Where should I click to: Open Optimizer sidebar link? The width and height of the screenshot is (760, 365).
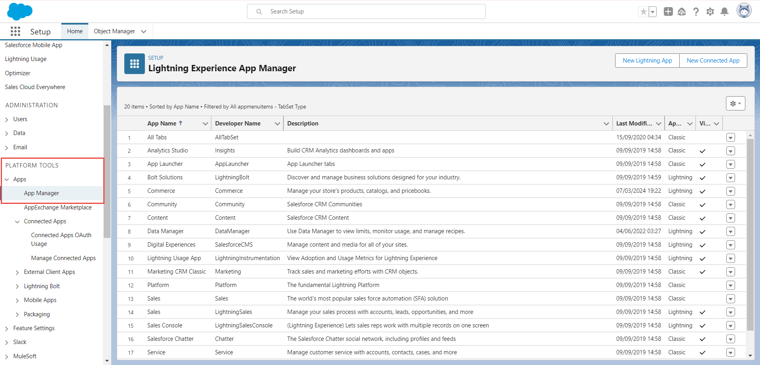(x=17, y=73)
